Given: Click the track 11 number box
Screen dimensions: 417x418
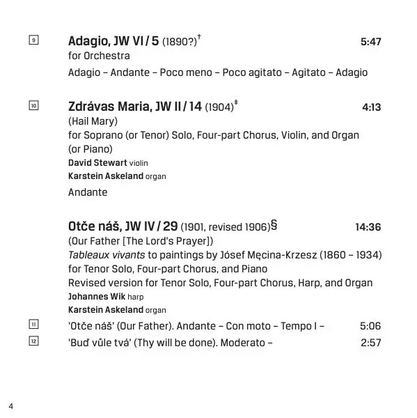Looking at the screenshot, I should [x=33, y=324].
